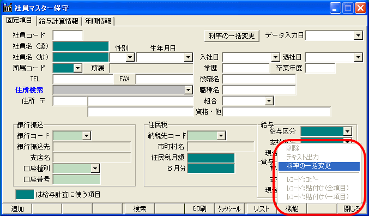This screenshot has width=369, height=216.
Task: Choose レコード:貼付け(一項目) menu entry
Action: [319, 196]
